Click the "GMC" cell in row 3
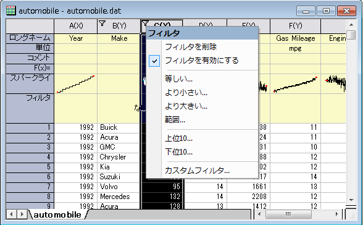The height and width of the screenshot is (225, 363). 119,147
